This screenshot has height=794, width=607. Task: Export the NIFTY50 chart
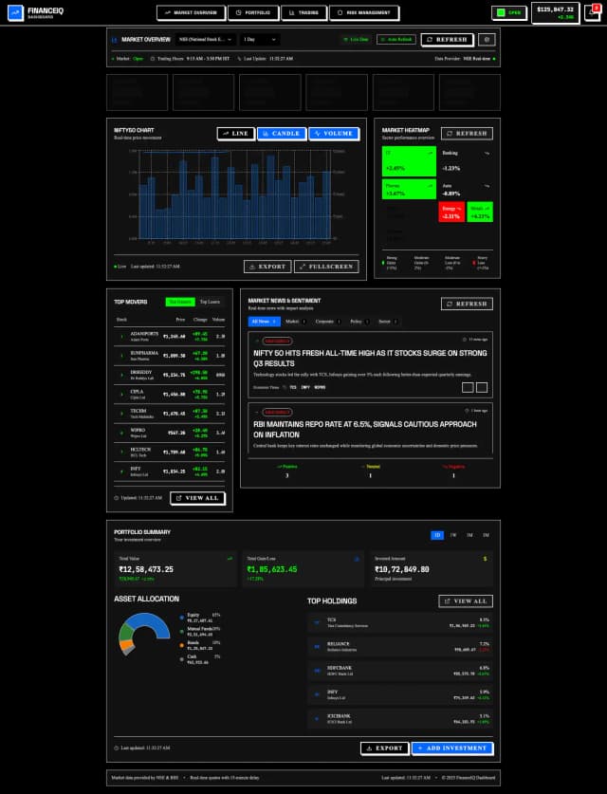click(x=267, y=267)
